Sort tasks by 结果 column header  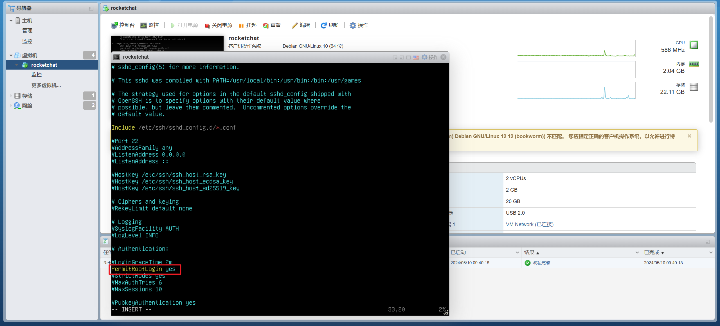[x=529, y=252]
